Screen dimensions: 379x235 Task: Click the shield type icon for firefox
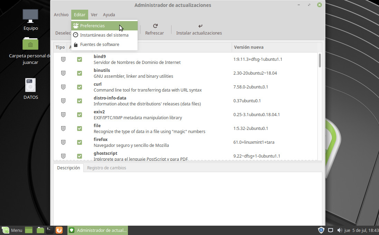(63, 142)
